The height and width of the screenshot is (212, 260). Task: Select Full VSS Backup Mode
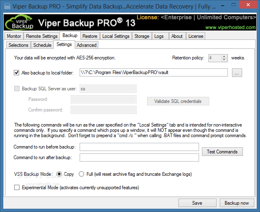coord(81,174)
